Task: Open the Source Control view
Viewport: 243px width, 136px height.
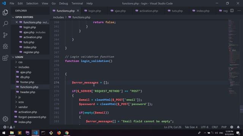Action: click(x=5, y=35)
